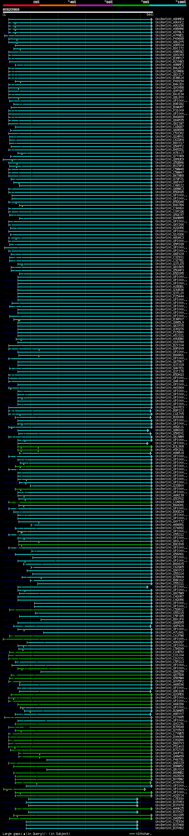Select the UniRef100_Q3SB00 label
Viewport: 189px width, 836px height.
pyautogui.click(x=170, y=485)
